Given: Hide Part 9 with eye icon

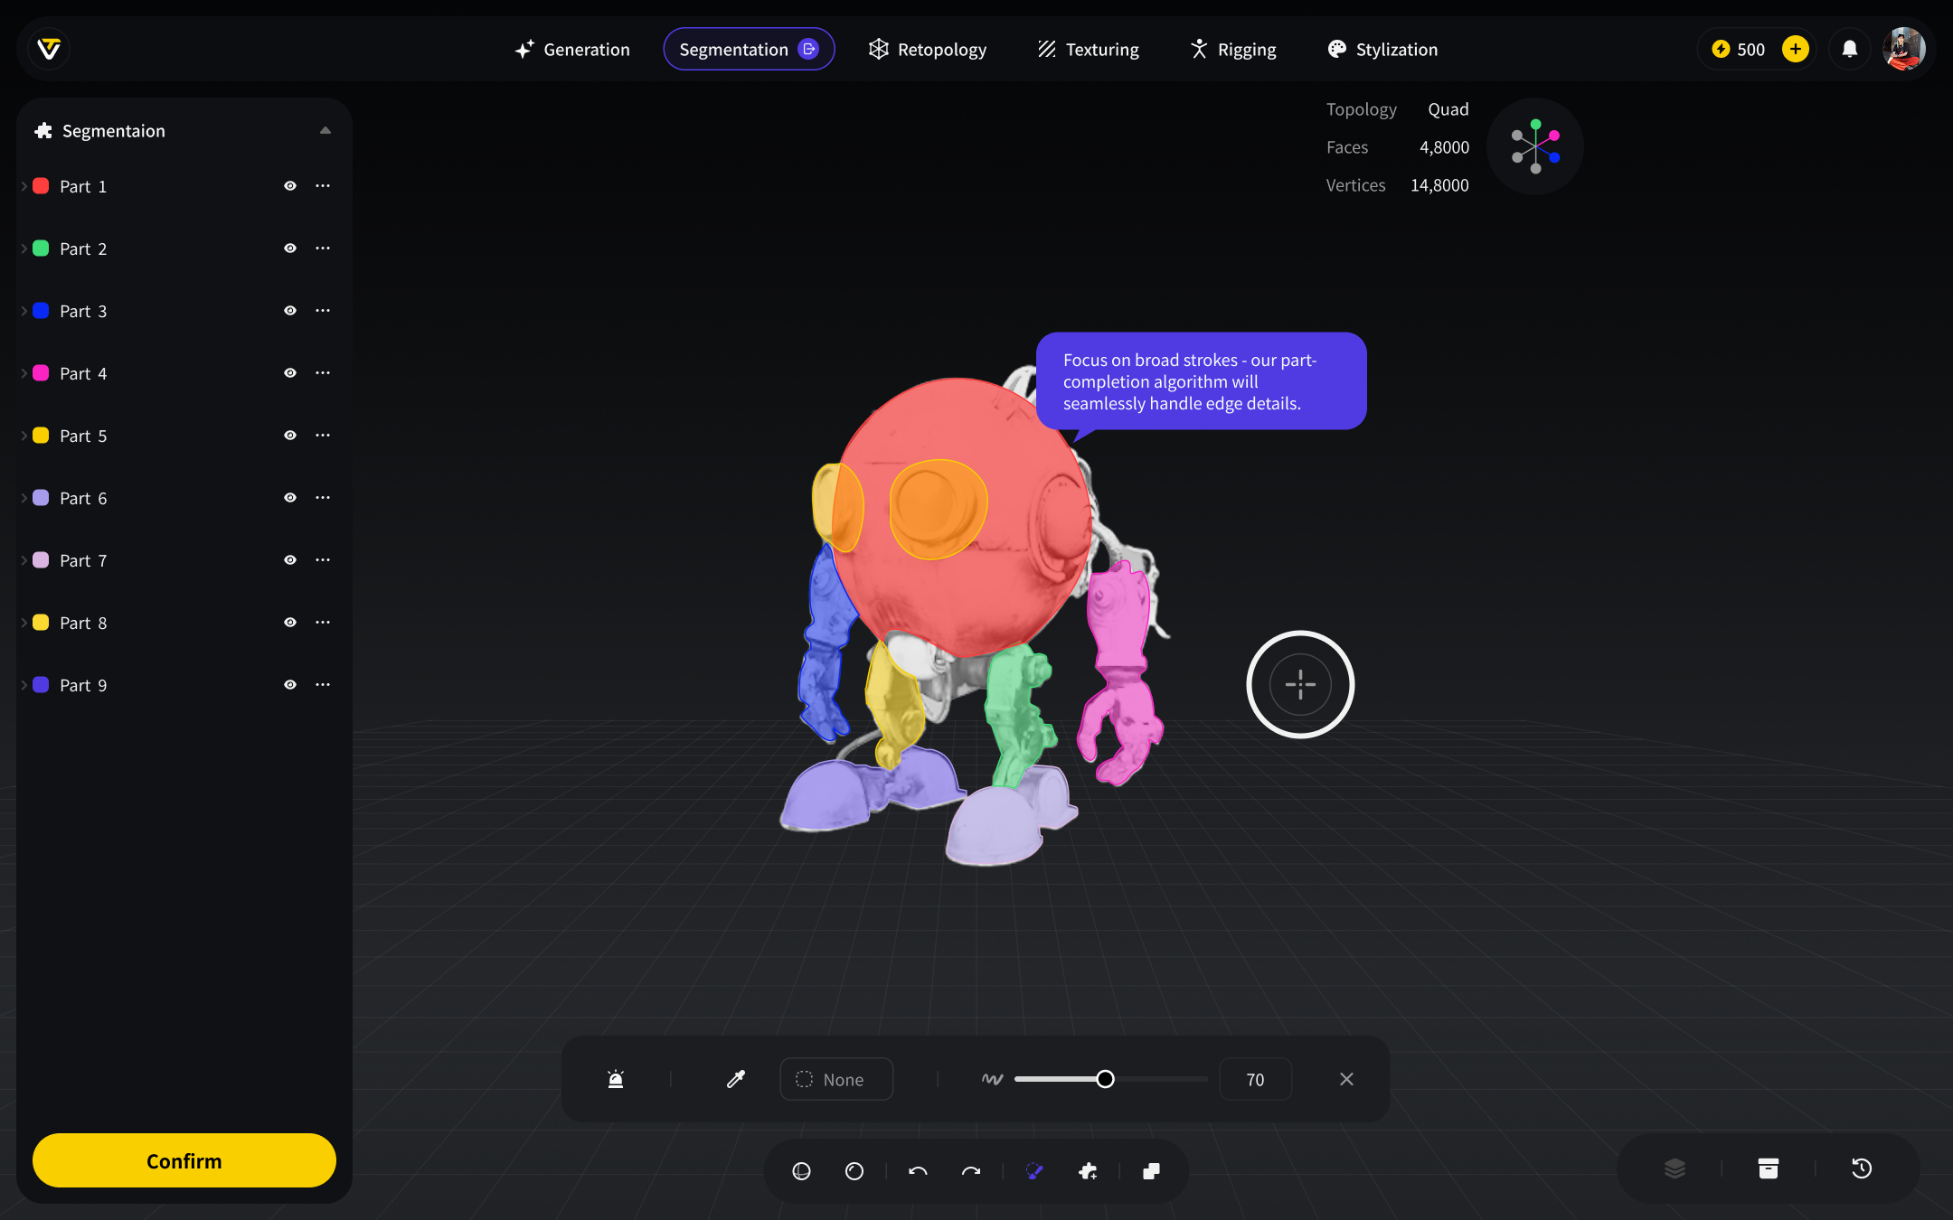Looking at the screenshot, I should (290, 684).
